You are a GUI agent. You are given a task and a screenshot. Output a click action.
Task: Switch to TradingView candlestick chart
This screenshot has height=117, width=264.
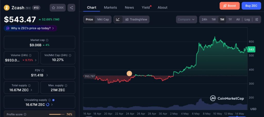click(136, 19)
